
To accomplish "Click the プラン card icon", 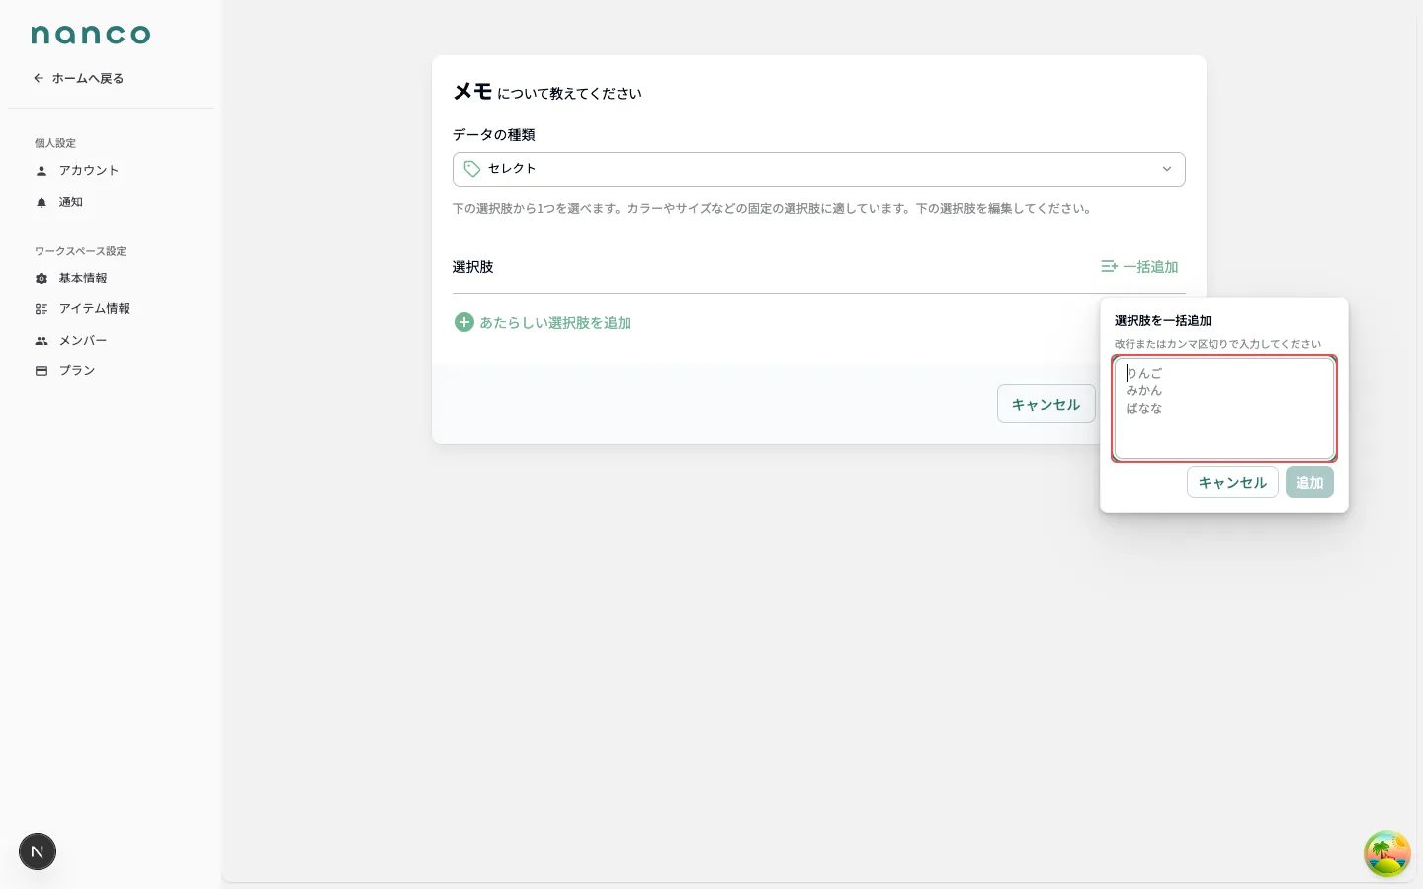I will click(42, 371).
